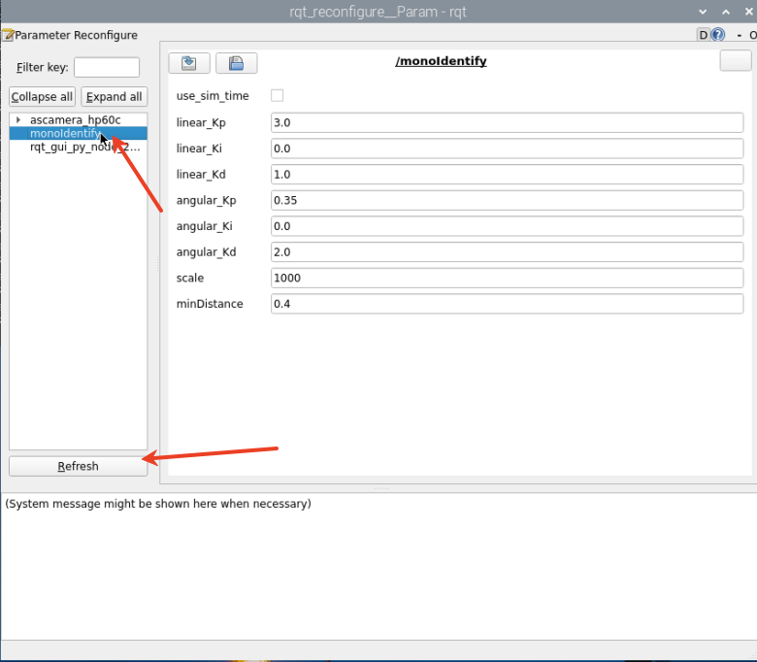Click the linear_Kd value field
757x662 pixels.
506,175
